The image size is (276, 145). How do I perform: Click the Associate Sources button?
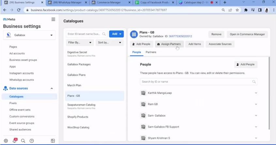click(220, 44)
